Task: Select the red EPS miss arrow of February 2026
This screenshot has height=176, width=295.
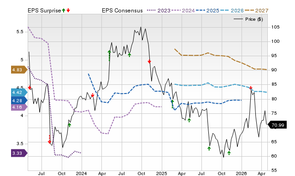Action: pyautogui.click(x=251, y=88)
